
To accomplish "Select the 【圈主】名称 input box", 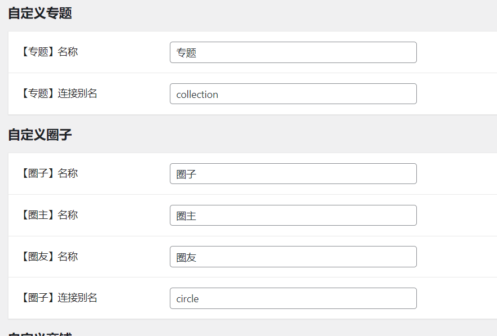I will tap(293, 215).
